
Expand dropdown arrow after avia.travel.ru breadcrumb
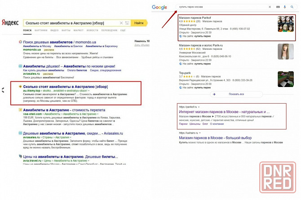[x=89, y=161]
